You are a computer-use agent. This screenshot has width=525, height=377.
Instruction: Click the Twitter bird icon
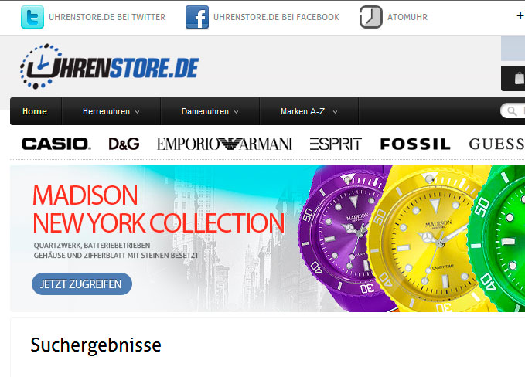coord(32,17)
